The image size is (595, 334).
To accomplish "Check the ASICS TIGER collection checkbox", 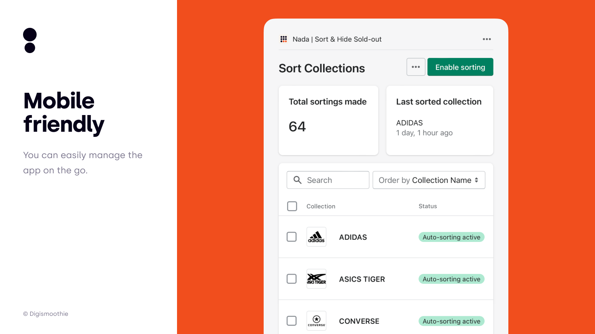I will tap(292, 279).
